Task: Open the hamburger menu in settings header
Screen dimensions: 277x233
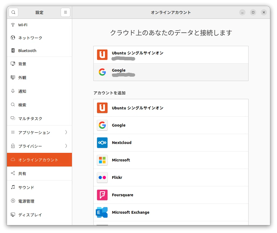Action: point(65,12)
